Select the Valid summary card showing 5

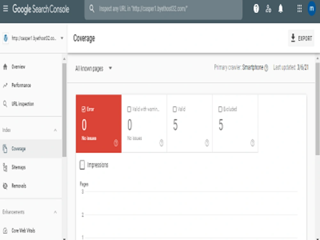[x=189, y=124]
